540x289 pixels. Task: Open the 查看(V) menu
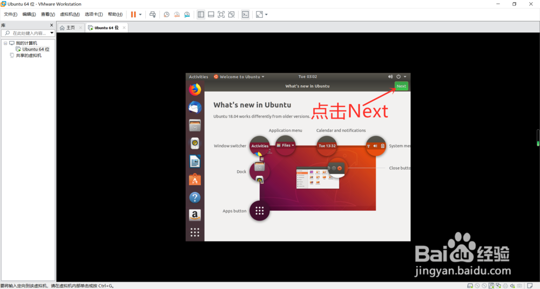point(48,15)
